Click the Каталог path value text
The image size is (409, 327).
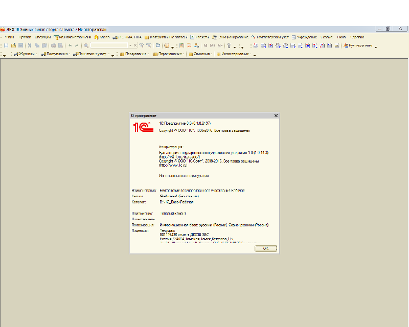[176, 202]
